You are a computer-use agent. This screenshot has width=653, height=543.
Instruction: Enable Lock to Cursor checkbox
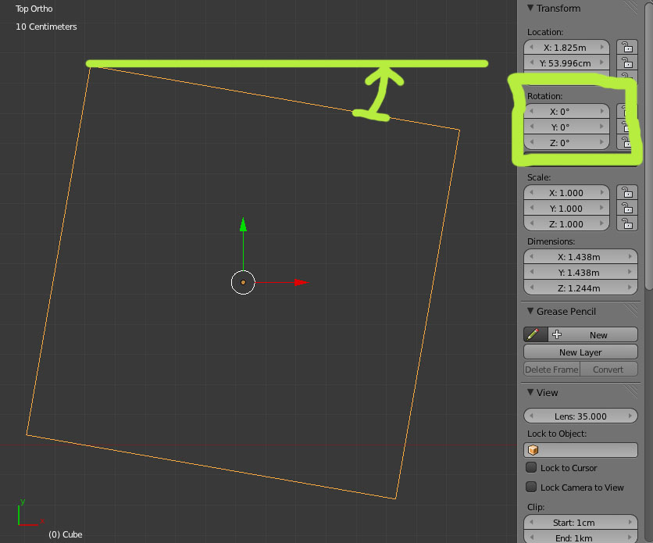point(531,467)
